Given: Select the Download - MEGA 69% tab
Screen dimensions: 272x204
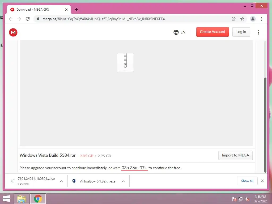Looking at the screenshot, I should [39, 10].
